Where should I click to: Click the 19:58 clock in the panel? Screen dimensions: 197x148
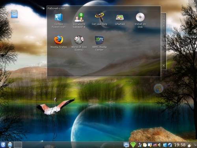pyautogui.click(x=180, y=145)
